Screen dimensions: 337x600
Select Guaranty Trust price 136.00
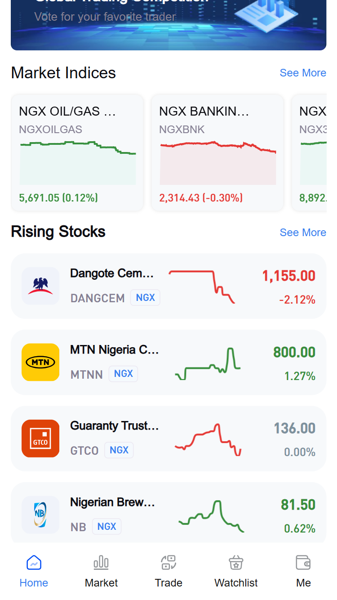point(295,428)
